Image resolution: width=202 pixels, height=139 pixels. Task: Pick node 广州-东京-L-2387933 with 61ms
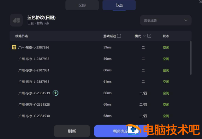coord(100,82)
